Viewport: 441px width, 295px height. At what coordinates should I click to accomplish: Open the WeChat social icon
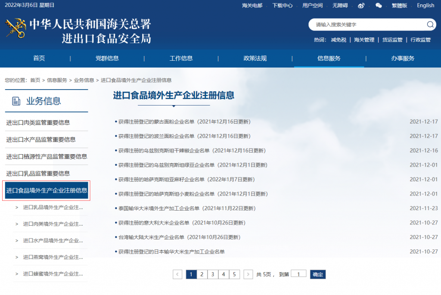(379, 6)
